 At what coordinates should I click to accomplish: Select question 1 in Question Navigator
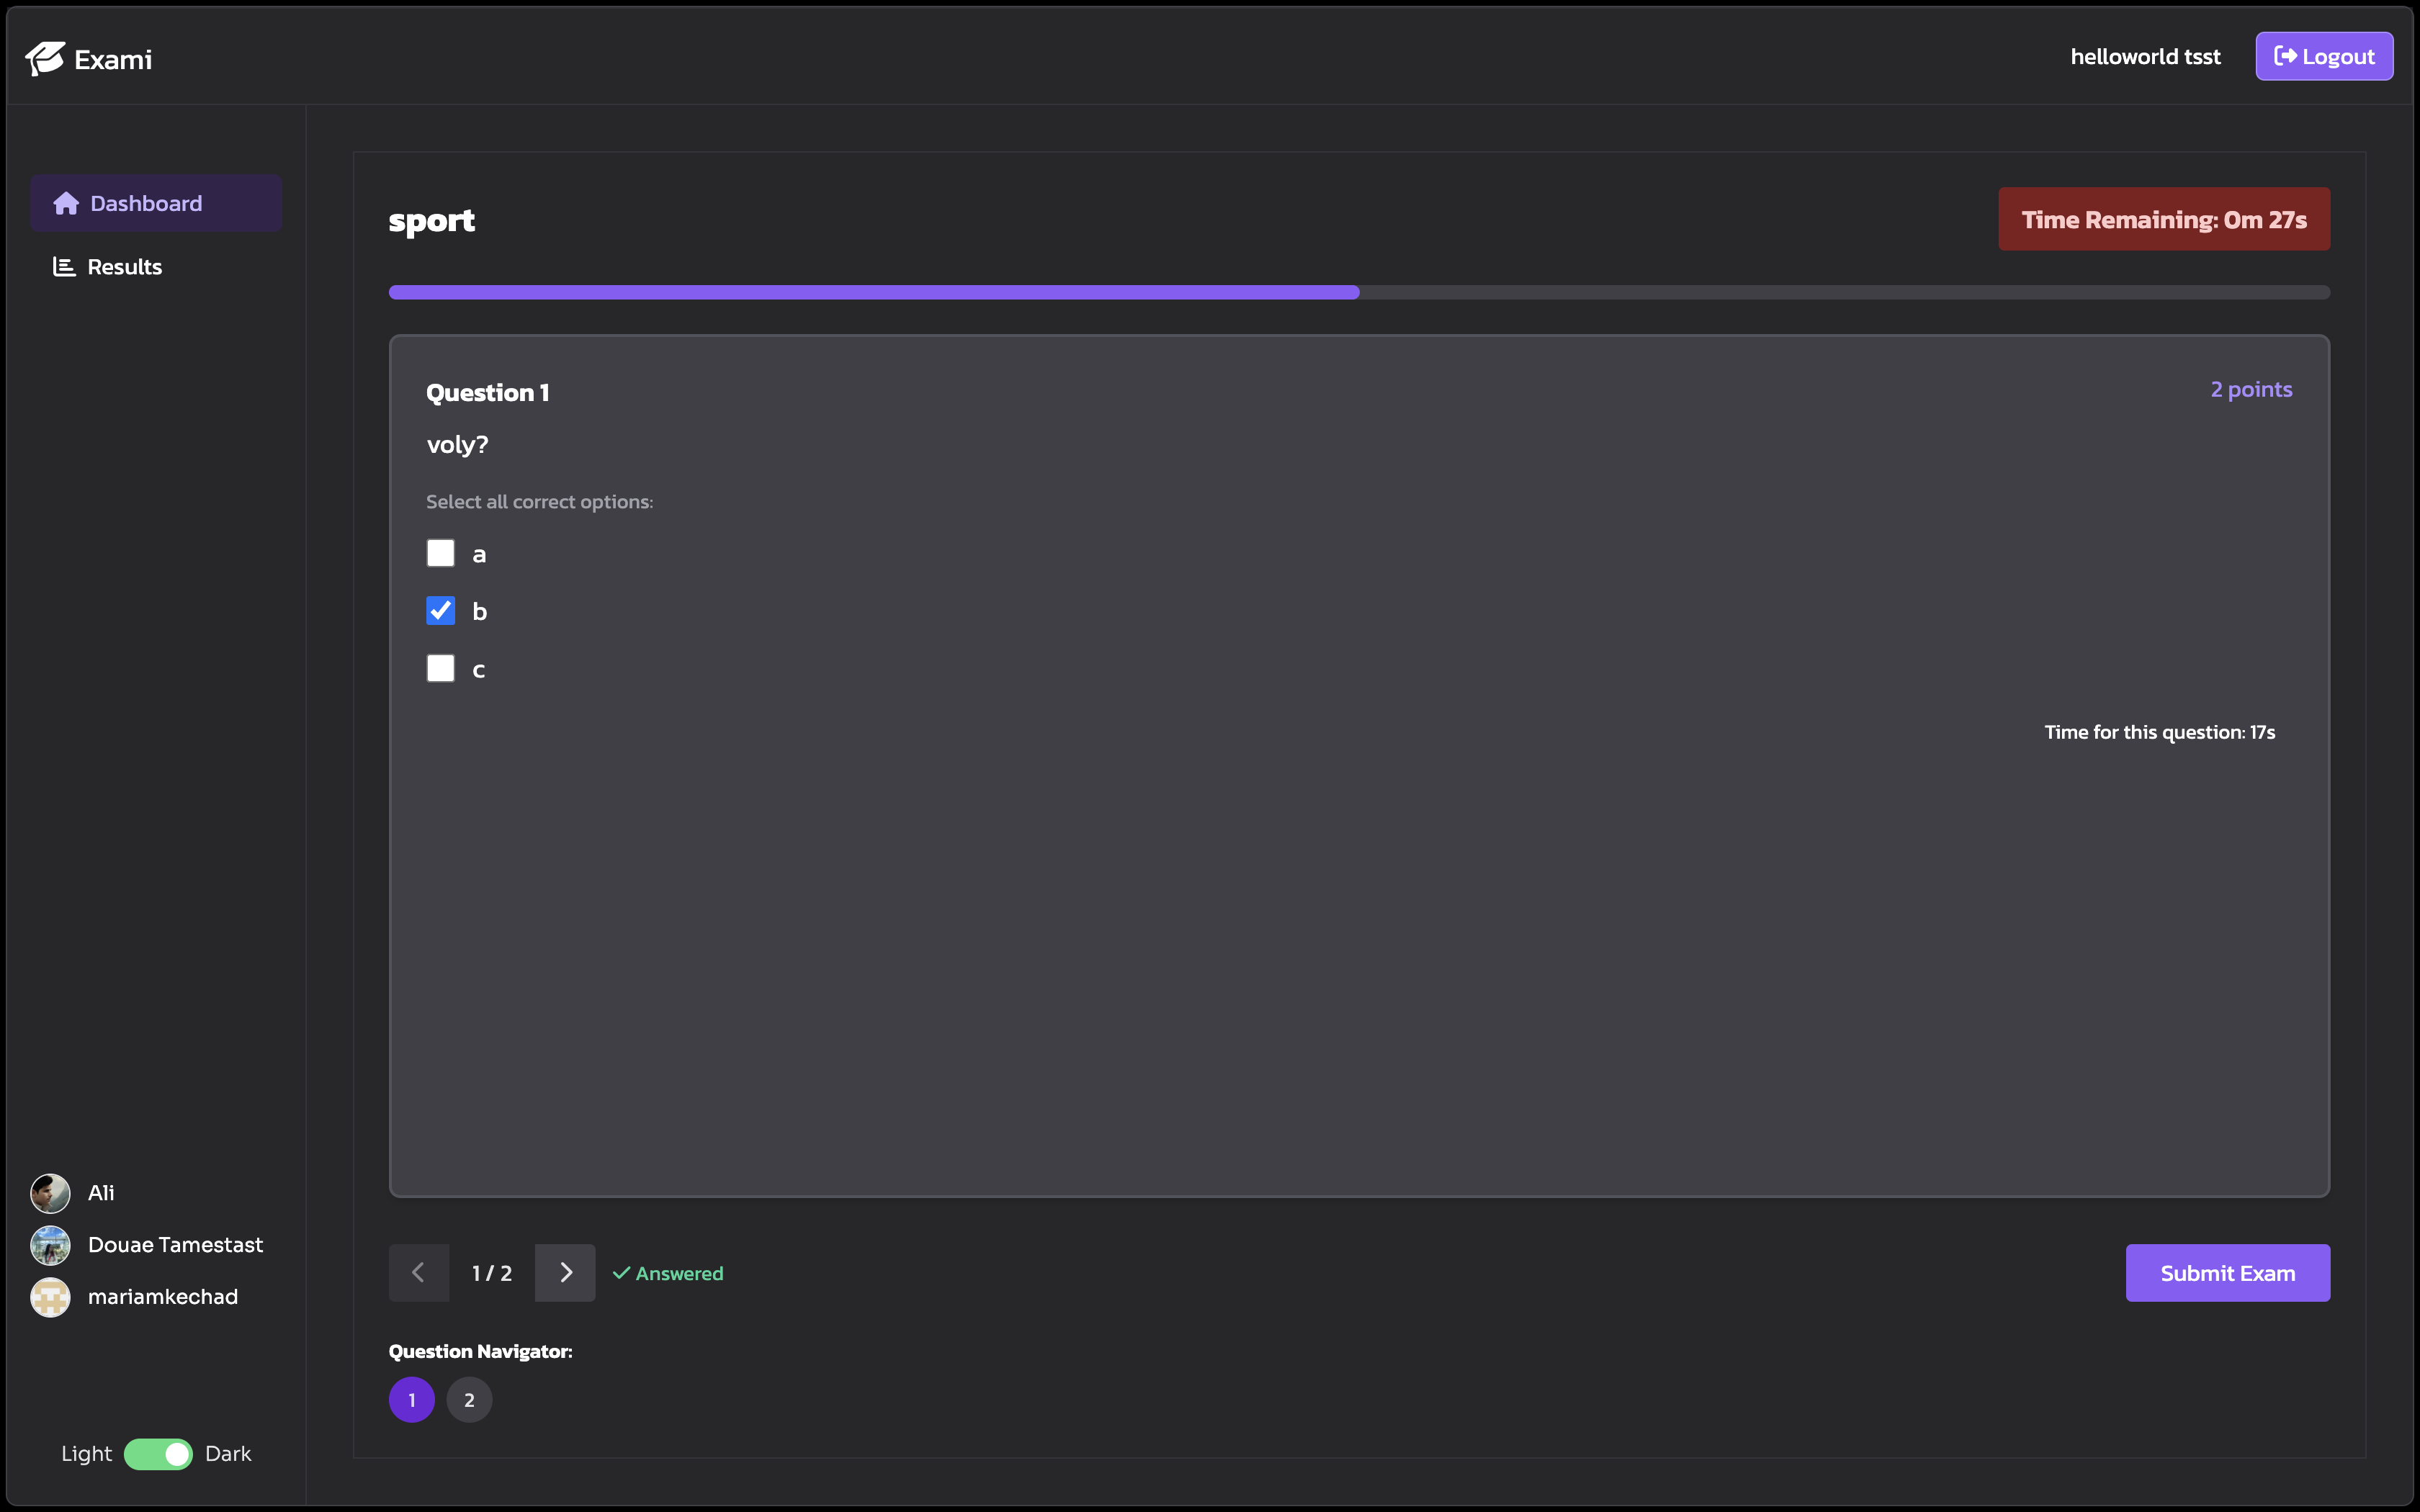click(x=412, y=1400)
